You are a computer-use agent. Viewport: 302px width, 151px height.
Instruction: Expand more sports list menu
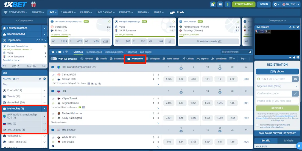coord(232,59)
